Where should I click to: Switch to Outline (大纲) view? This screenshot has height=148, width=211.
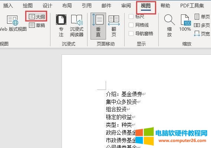tap(37, 17)
